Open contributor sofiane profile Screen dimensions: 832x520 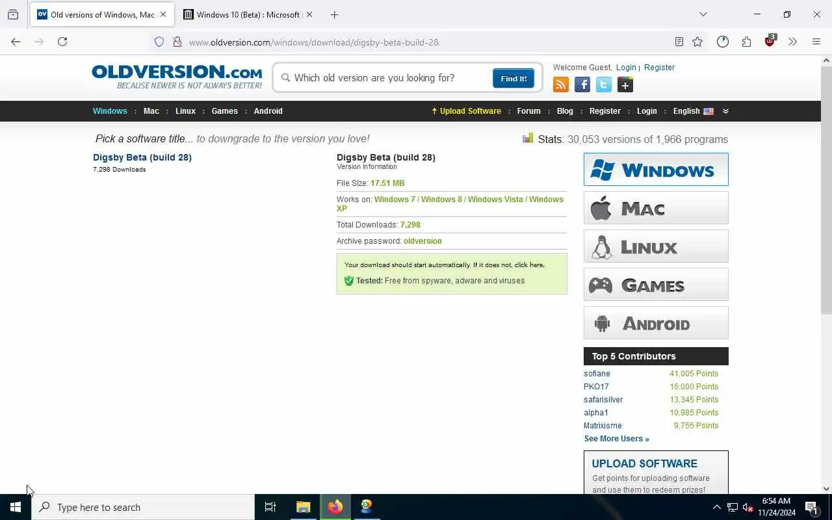click(x=597, y=374)
